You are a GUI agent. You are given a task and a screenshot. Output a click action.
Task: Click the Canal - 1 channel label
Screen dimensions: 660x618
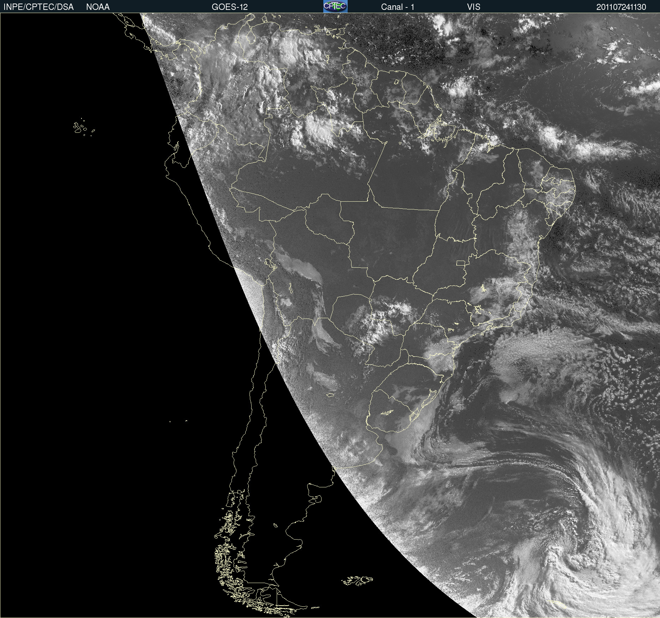pos(397,7)
